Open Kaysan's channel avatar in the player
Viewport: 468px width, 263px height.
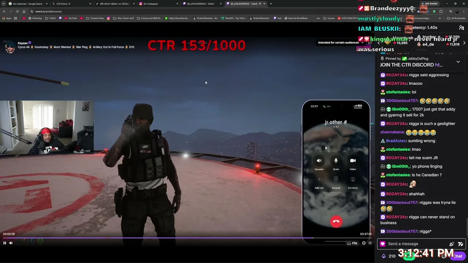[x=10, y=47]
